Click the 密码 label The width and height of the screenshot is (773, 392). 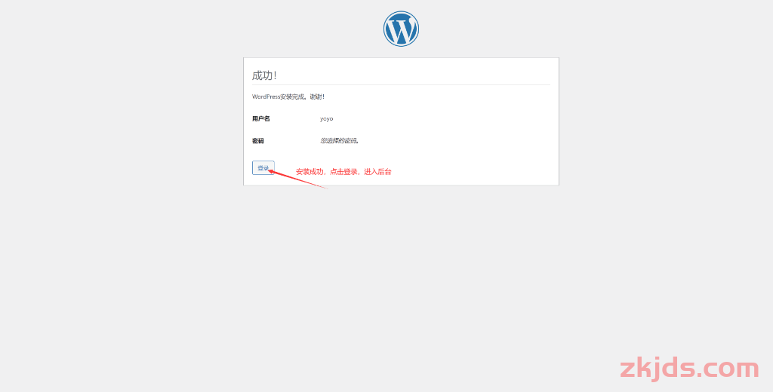(x=258, y=141)
